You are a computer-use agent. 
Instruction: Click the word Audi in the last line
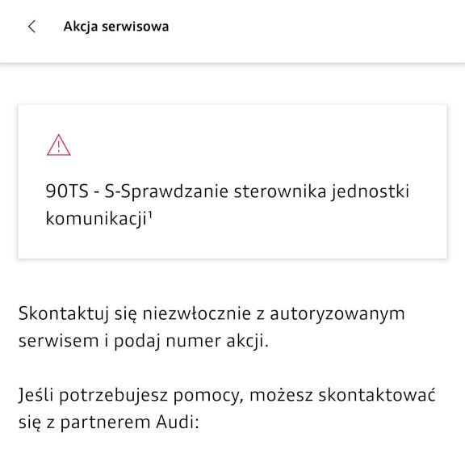coord(175,422)
